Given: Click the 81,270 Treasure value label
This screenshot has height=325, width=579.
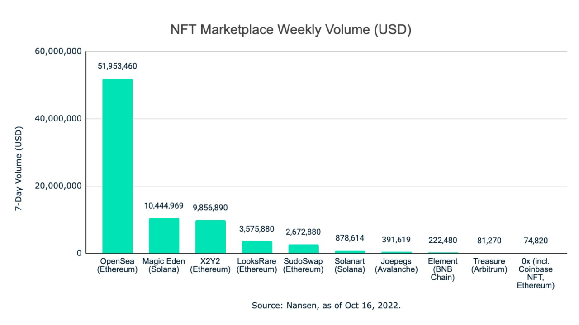Looking at the screenshot, I should click(x=489, y=241).
